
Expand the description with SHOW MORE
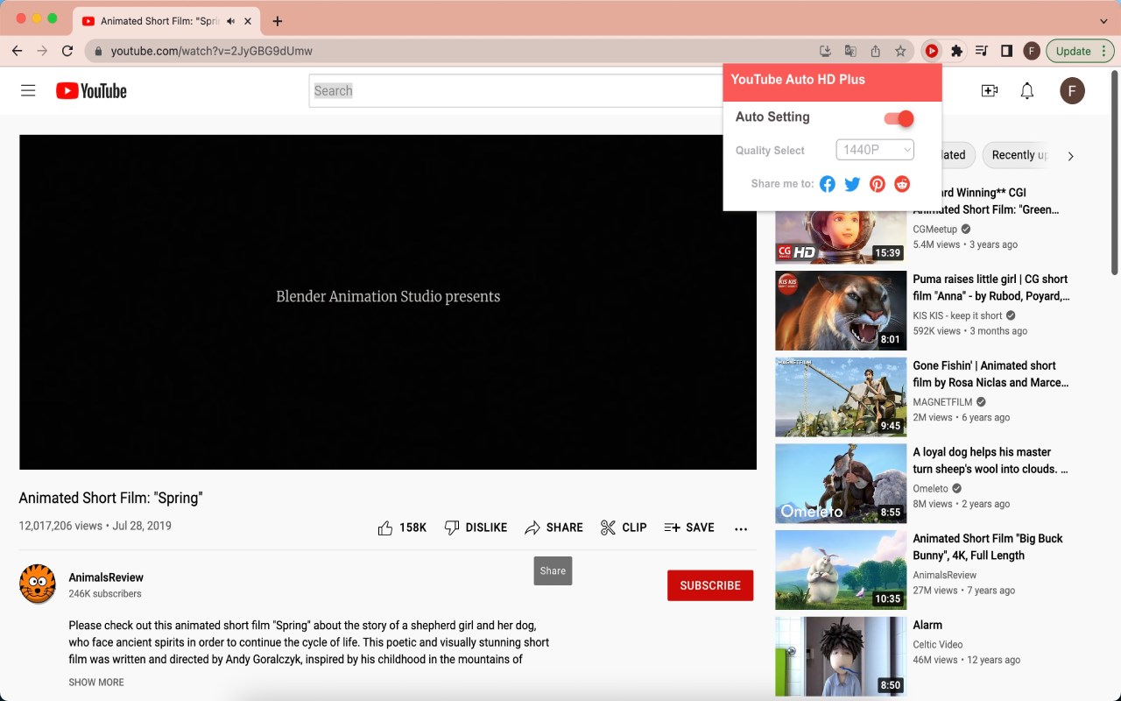pyautogui.click(x=96, y=683)
